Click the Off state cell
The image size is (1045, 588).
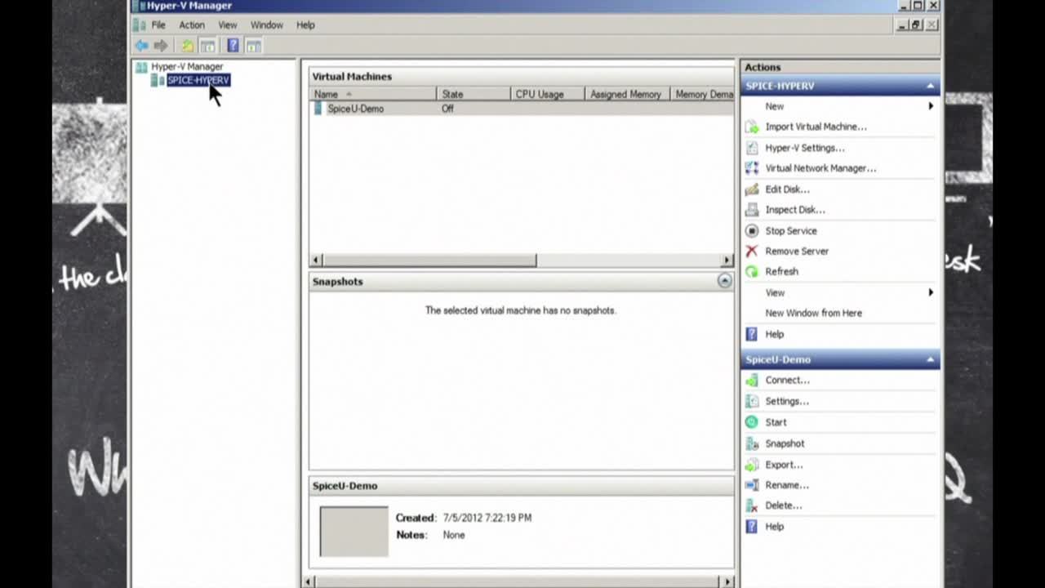pyautogui.click(x=447, y=109)
